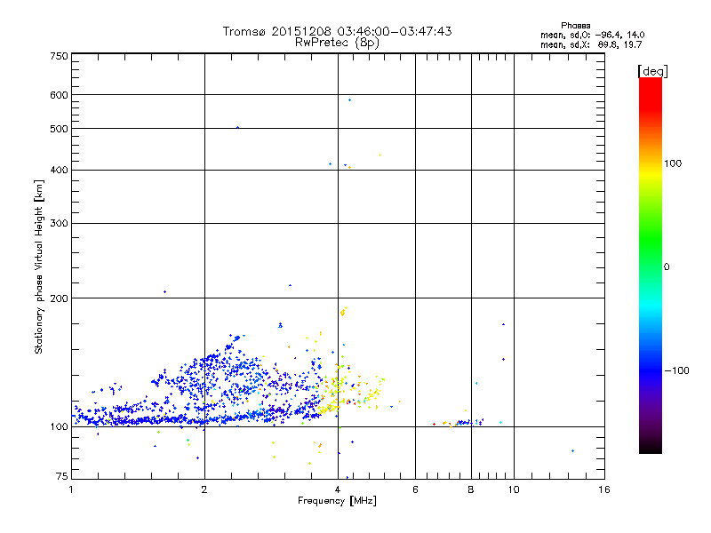Click the 0 label on color bar

[x=667, y=267]
